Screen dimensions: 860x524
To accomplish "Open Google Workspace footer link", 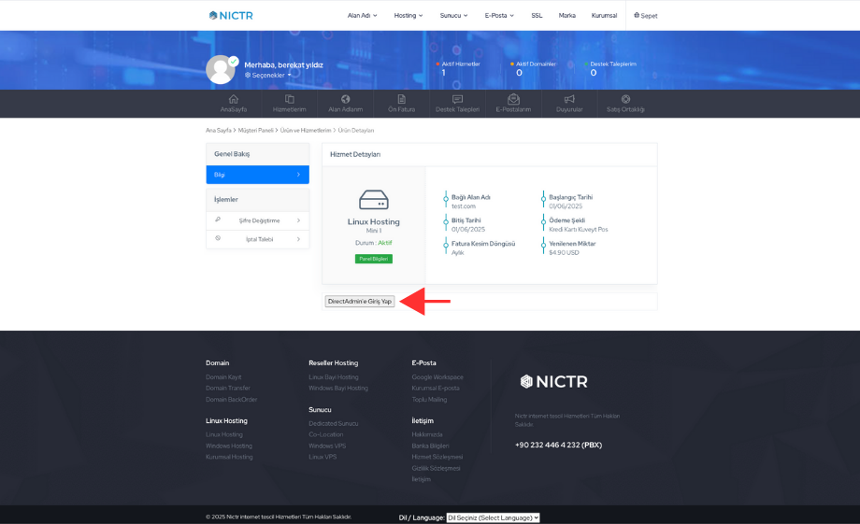I will [437, 377].
